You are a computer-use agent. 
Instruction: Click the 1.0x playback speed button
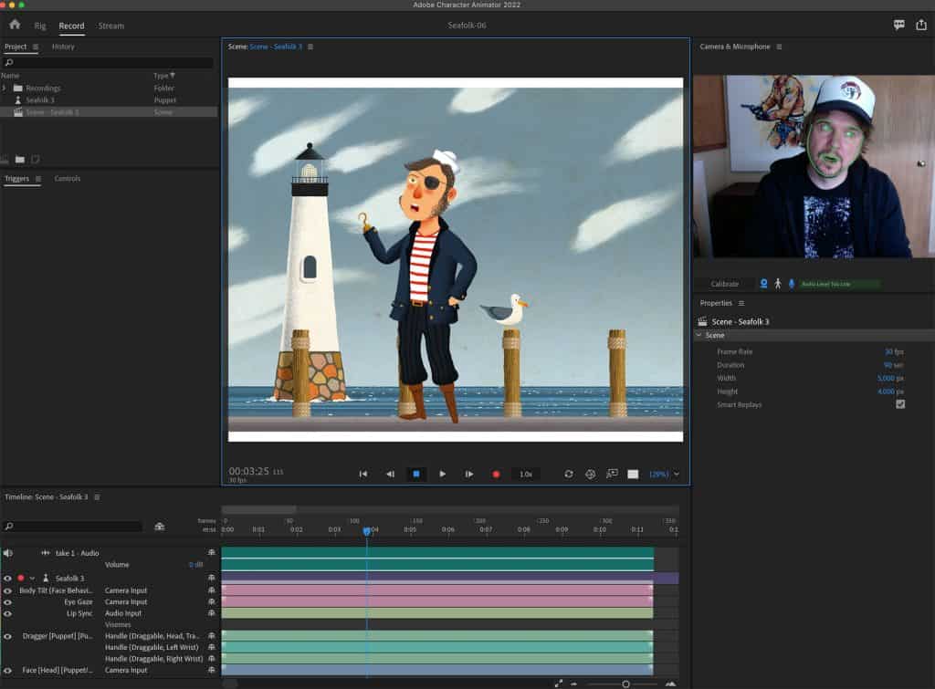point(525,475)
